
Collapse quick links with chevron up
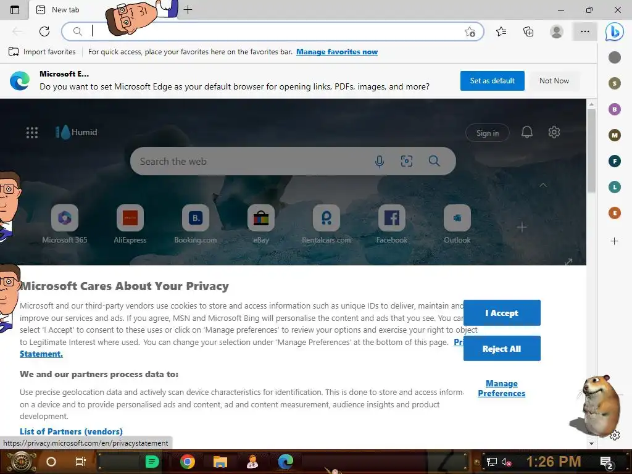[x=543, y=185]
